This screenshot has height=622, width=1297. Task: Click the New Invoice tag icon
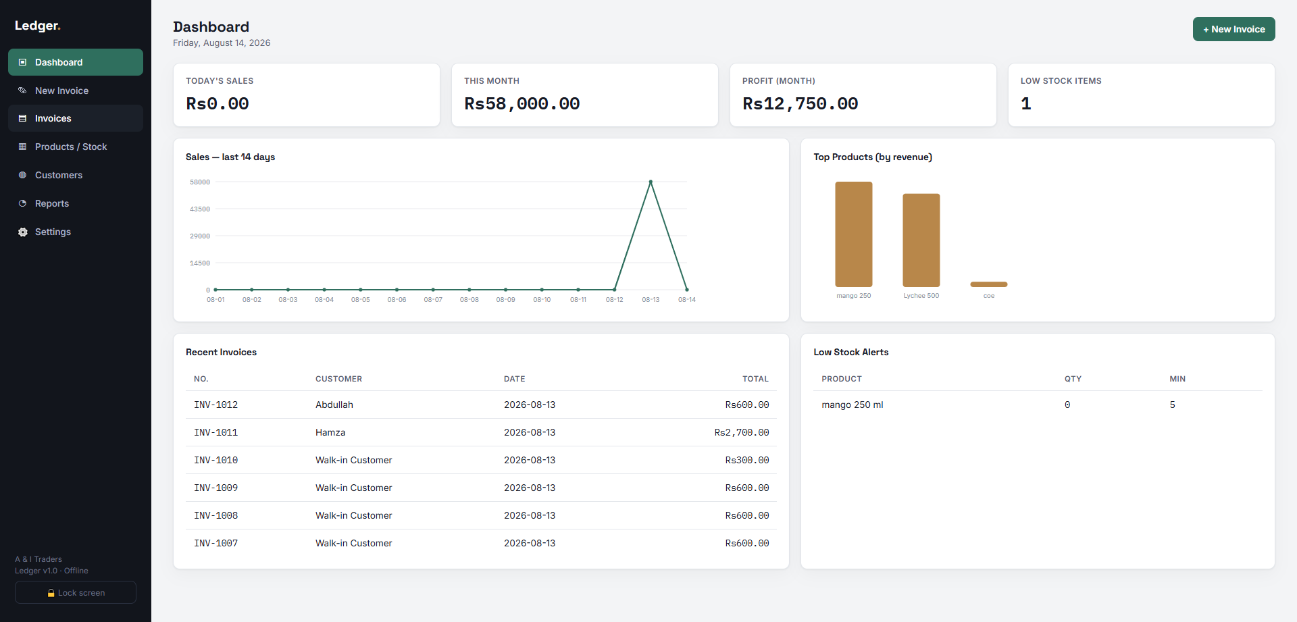click(x=22, y=90)
